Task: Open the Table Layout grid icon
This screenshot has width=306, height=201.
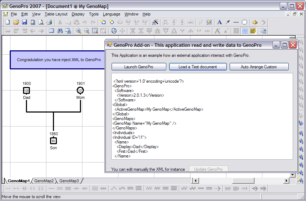Action: coord(51,31)
